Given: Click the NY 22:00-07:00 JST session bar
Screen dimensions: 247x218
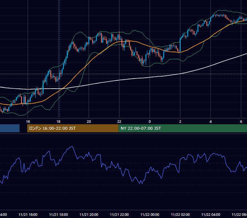Looking at the screenshot, I should pyautogui.click(x=183, y=128).
